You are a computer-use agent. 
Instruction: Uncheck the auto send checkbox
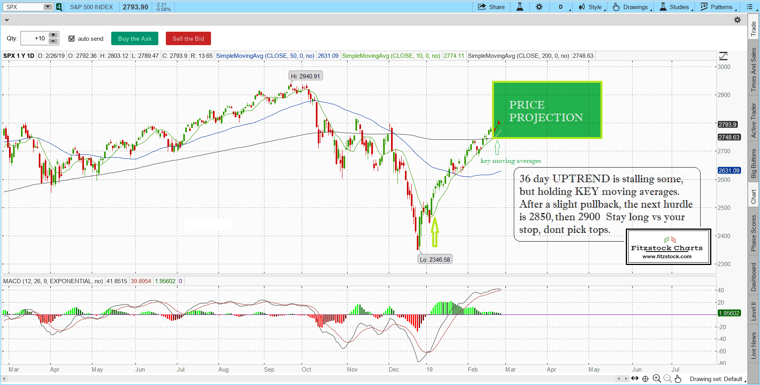coord(72,38)
